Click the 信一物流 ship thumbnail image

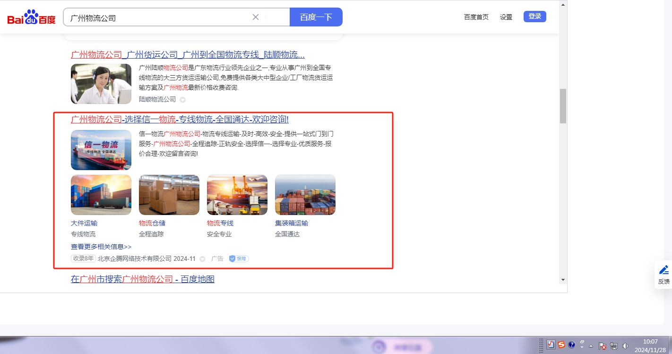click(x=101, y=150)
